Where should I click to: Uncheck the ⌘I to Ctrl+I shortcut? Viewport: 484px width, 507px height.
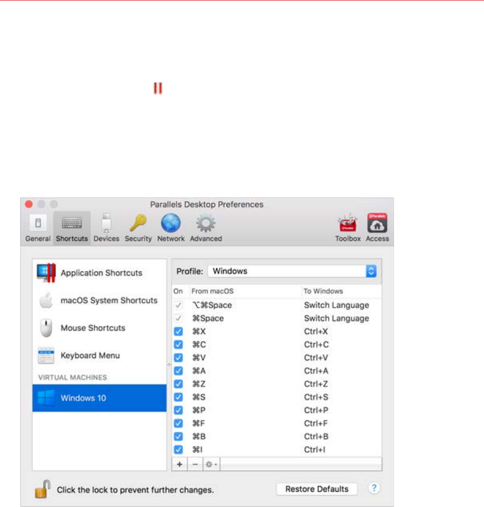178,450
